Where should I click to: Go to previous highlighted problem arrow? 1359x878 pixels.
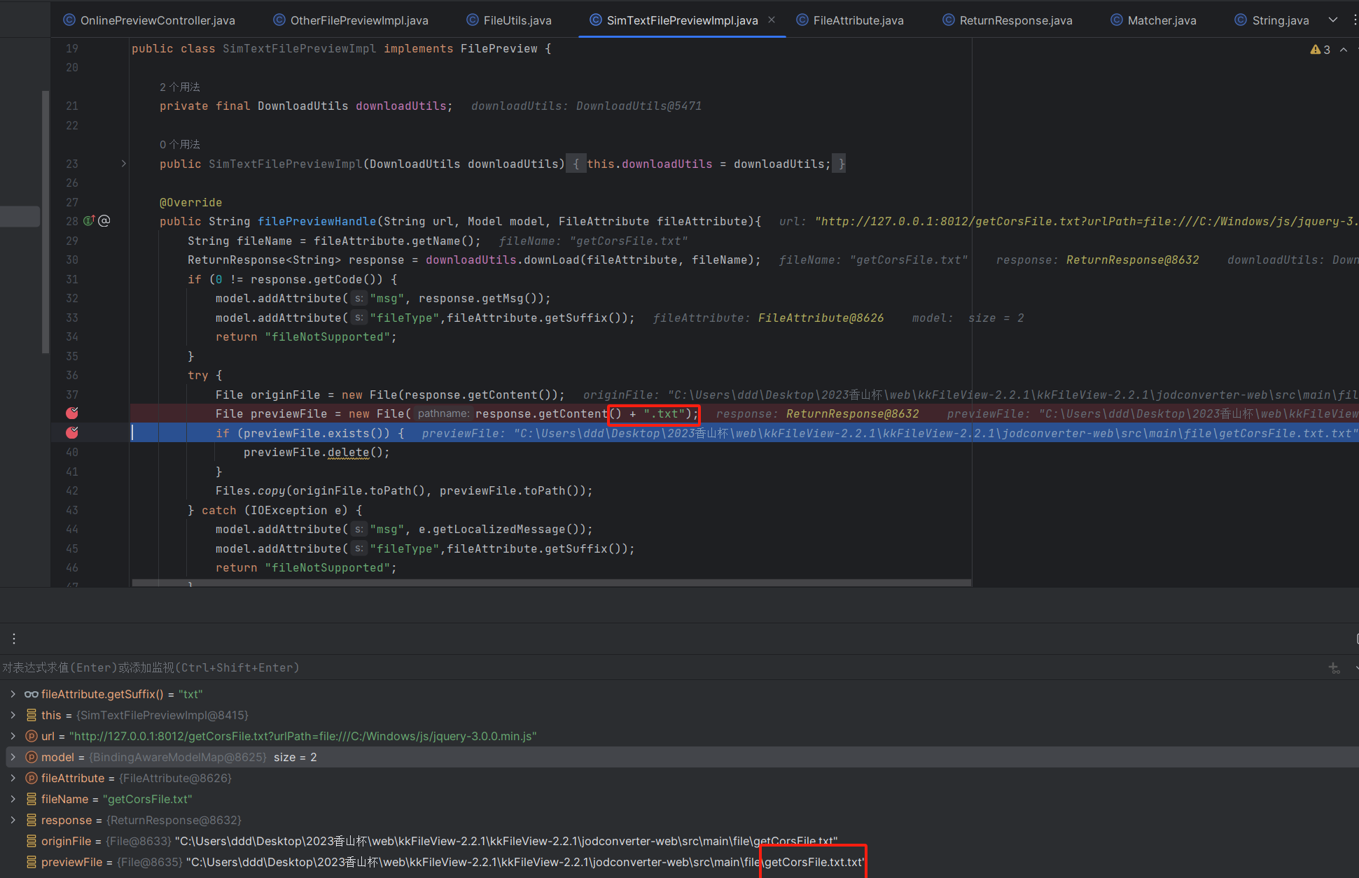click(1344, 50)
